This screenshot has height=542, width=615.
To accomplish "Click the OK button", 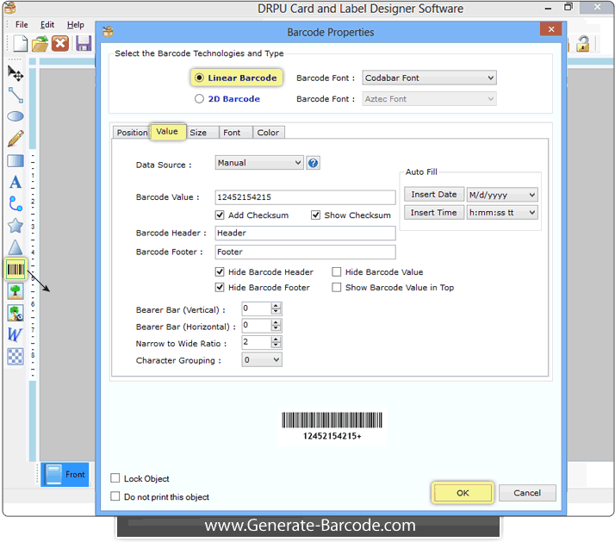I will (x=463, y=493).
